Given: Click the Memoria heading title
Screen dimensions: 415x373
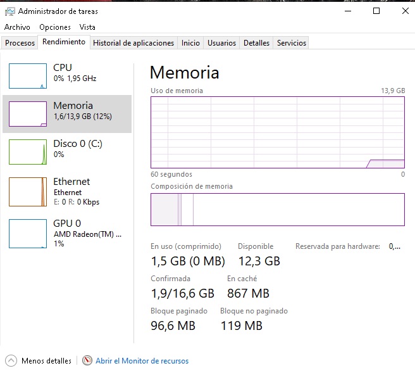Looking at the screenshot, I should 185,72.
